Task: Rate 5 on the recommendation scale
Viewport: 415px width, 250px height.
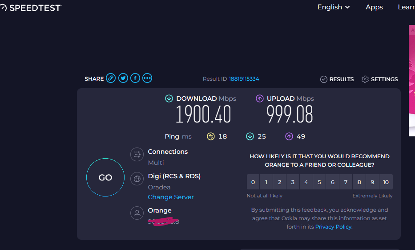Action: [x=319, y=182]
